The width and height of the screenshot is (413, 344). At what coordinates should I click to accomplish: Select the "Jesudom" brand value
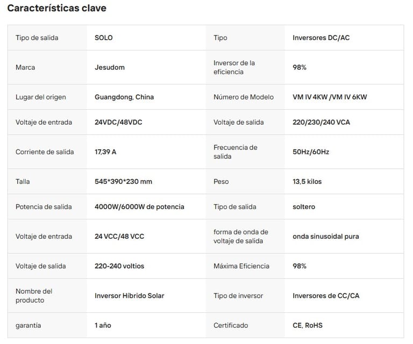(110, 67)
